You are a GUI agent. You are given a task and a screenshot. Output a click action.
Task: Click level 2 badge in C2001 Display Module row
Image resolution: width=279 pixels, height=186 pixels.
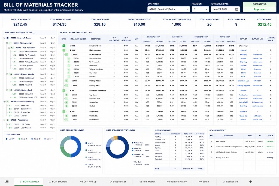click(x=67, y=81)
